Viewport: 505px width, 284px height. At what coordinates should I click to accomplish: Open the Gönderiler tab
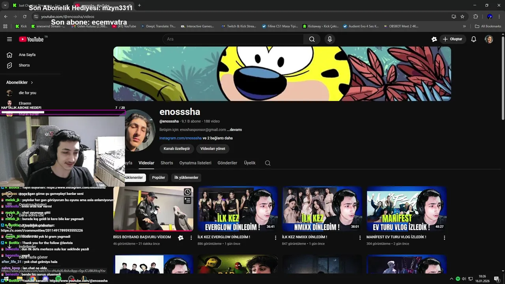227,163
